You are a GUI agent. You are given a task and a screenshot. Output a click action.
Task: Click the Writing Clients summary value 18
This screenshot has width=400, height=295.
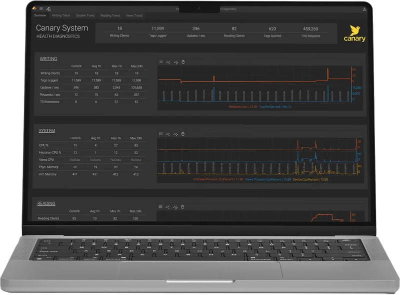pos(119,29)
